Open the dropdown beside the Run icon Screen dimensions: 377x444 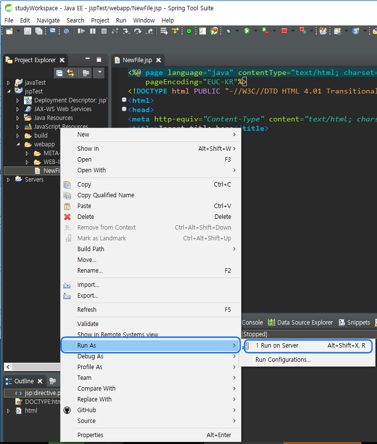pyautogui.click(x=256, y=31)
